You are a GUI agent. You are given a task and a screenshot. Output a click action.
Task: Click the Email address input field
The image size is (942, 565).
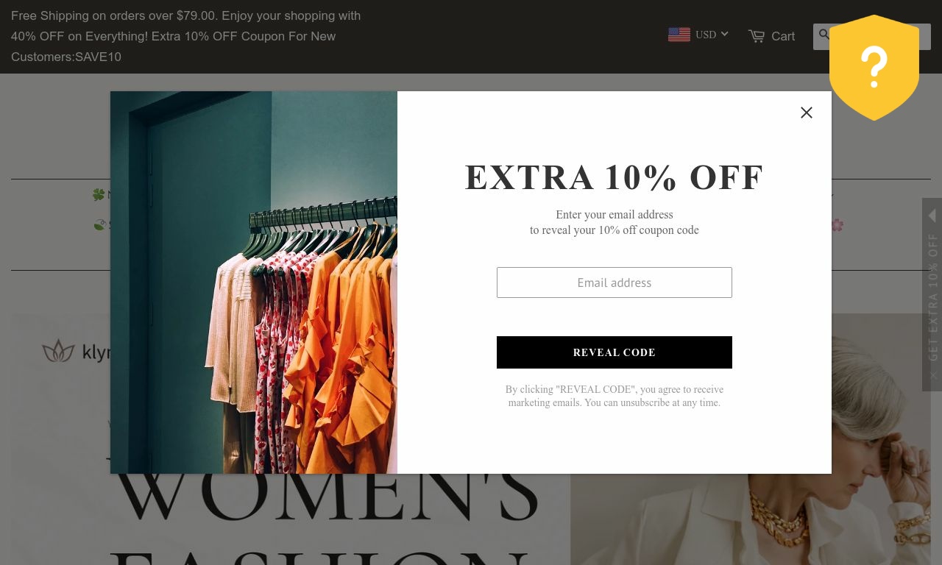[615, 282]
